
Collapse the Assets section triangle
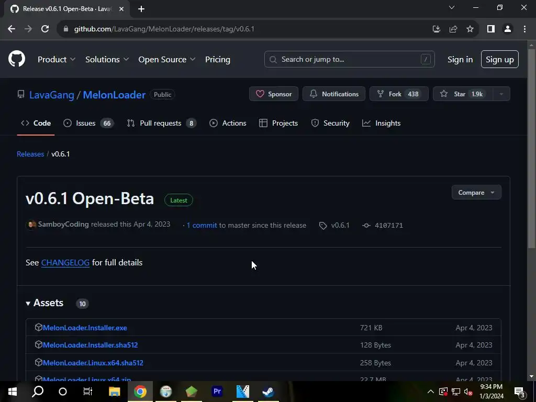coord(28,303)
